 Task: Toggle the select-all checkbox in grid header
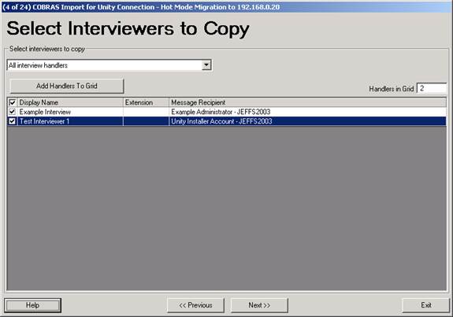coord(12,102)
